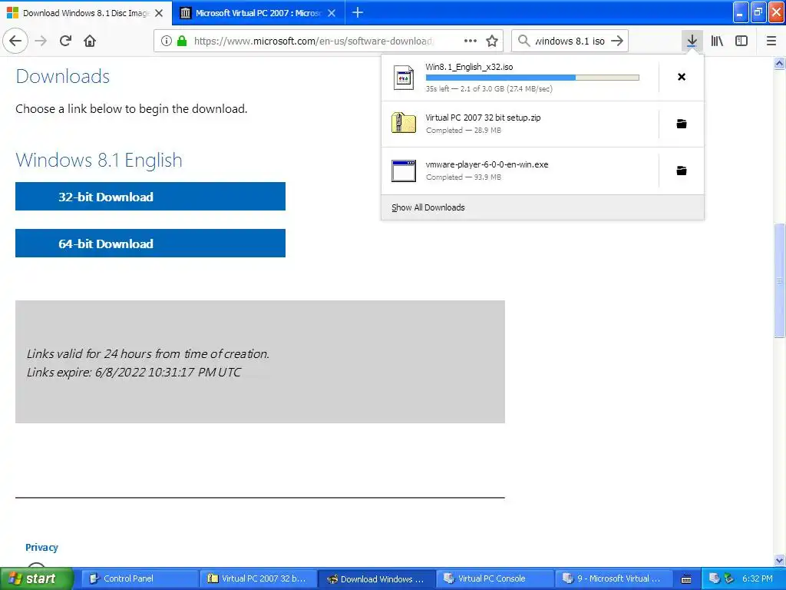The width and height of the screenshot is (786, 590).
Task: Switch to Virtual PC Console taskbar item
Action: coord(495,578)
